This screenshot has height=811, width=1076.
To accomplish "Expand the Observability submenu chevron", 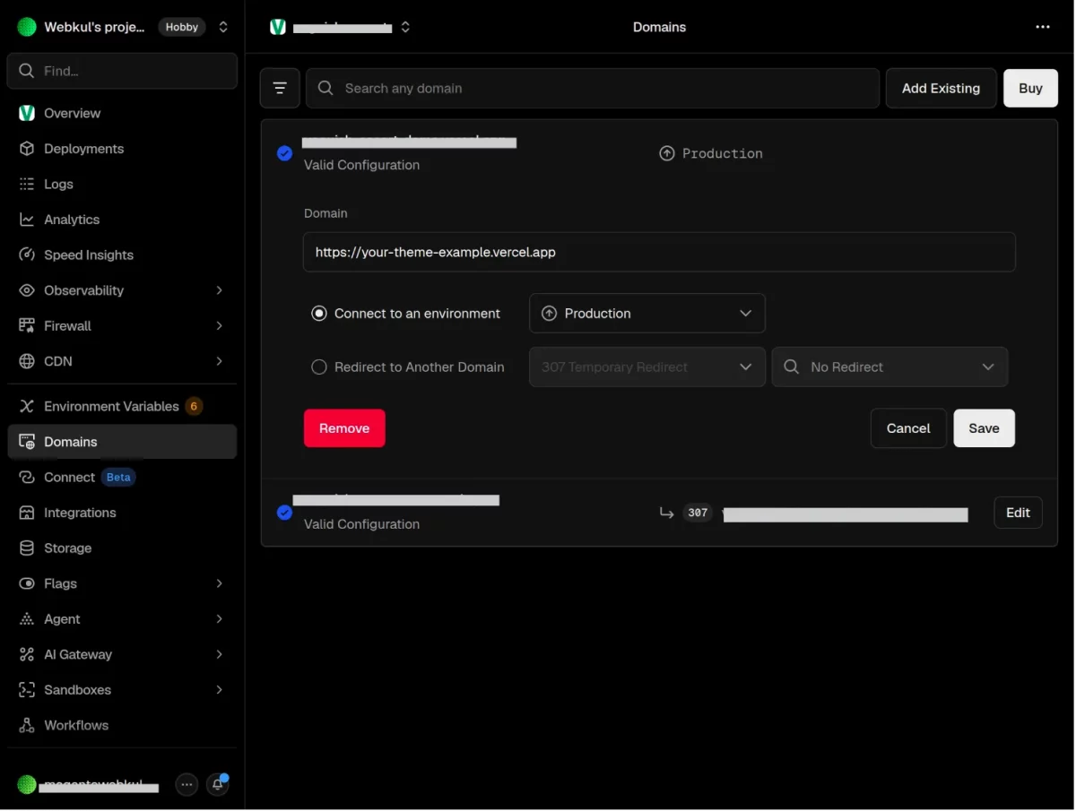I will tap(220, 290).
